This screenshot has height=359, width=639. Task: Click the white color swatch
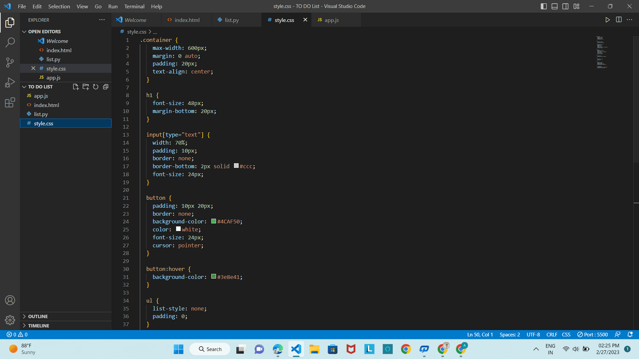click(178, 229)
